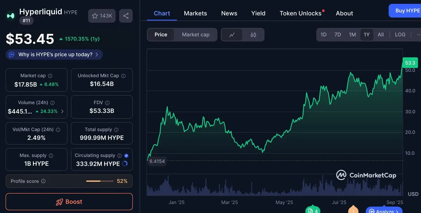Open the share icon button

(126, 16)
